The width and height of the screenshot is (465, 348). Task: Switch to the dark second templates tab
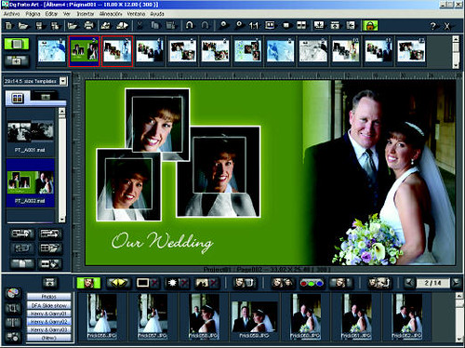pos(46,97)
